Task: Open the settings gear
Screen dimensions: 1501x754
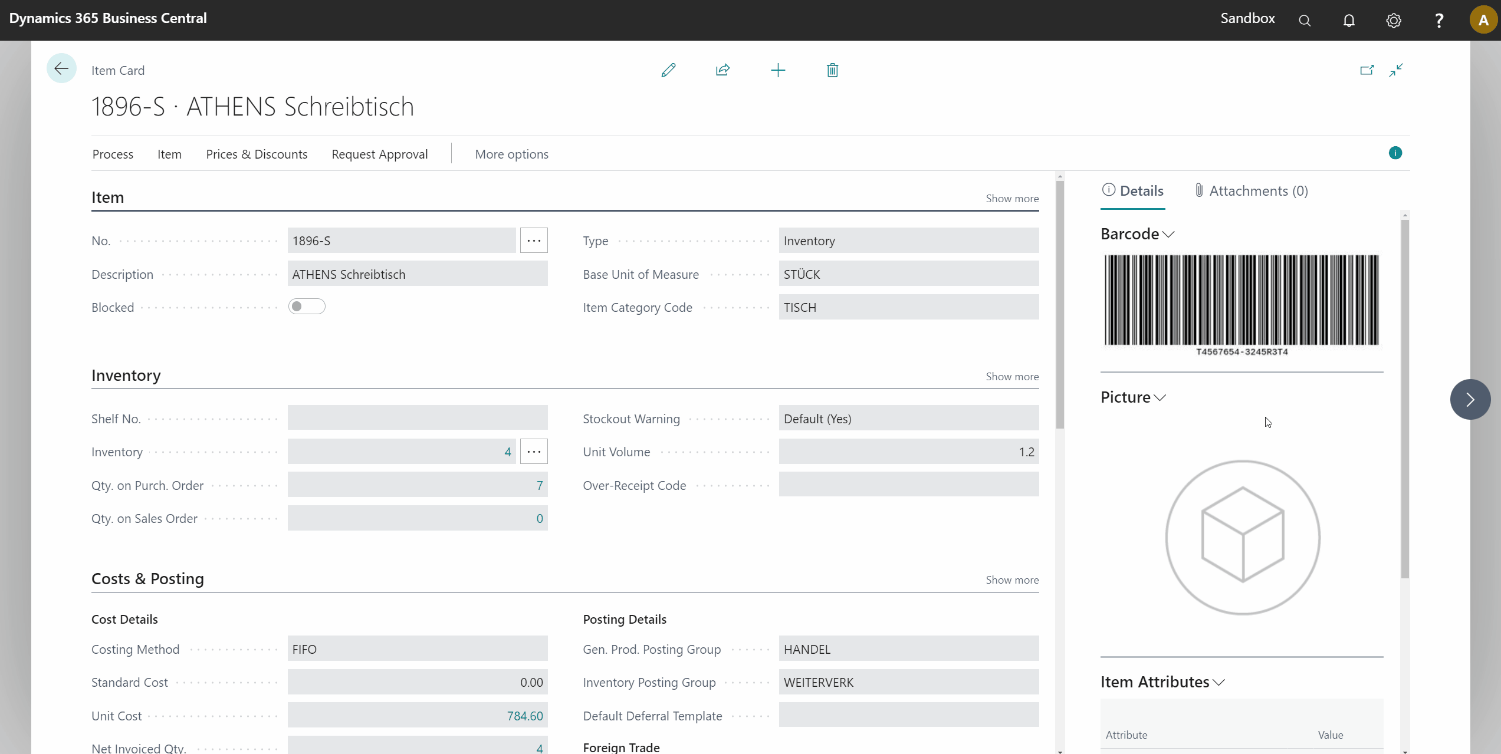Action: pyautogui.click(x=1393, y=21)
